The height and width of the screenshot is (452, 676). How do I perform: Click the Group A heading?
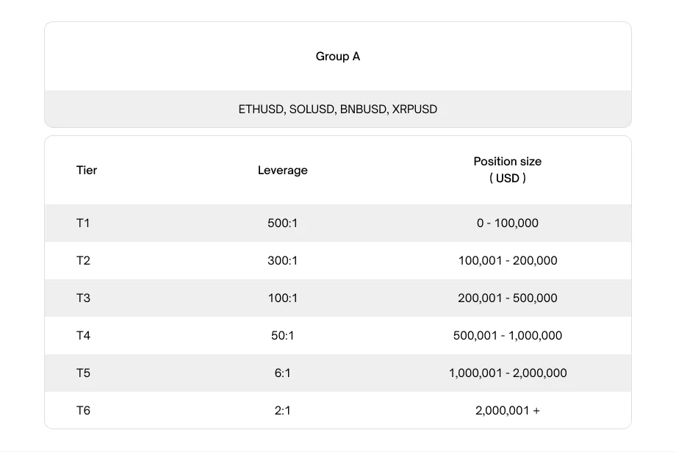(x=337, y=57)
